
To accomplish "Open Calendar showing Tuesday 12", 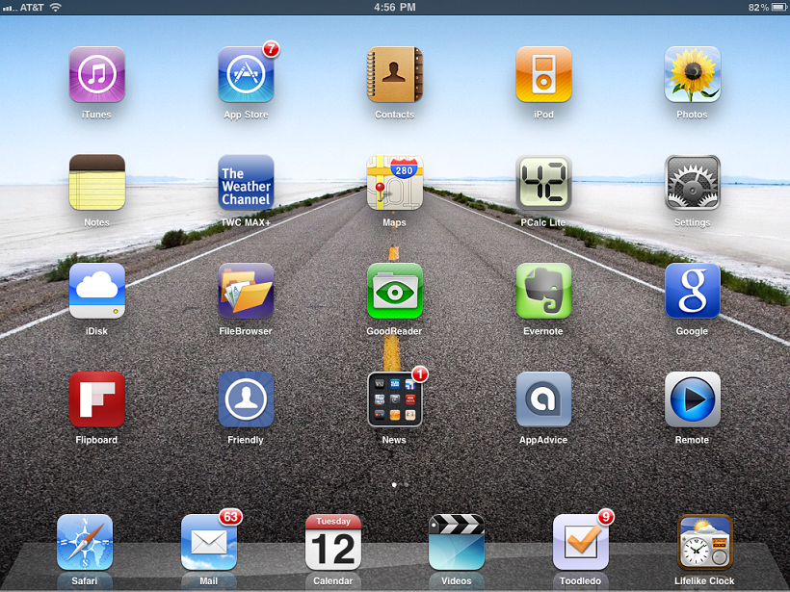I will [x=333, y=542].
